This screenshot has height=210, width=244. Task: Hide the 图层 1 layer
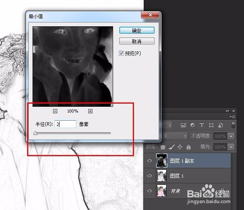point(149,176)
